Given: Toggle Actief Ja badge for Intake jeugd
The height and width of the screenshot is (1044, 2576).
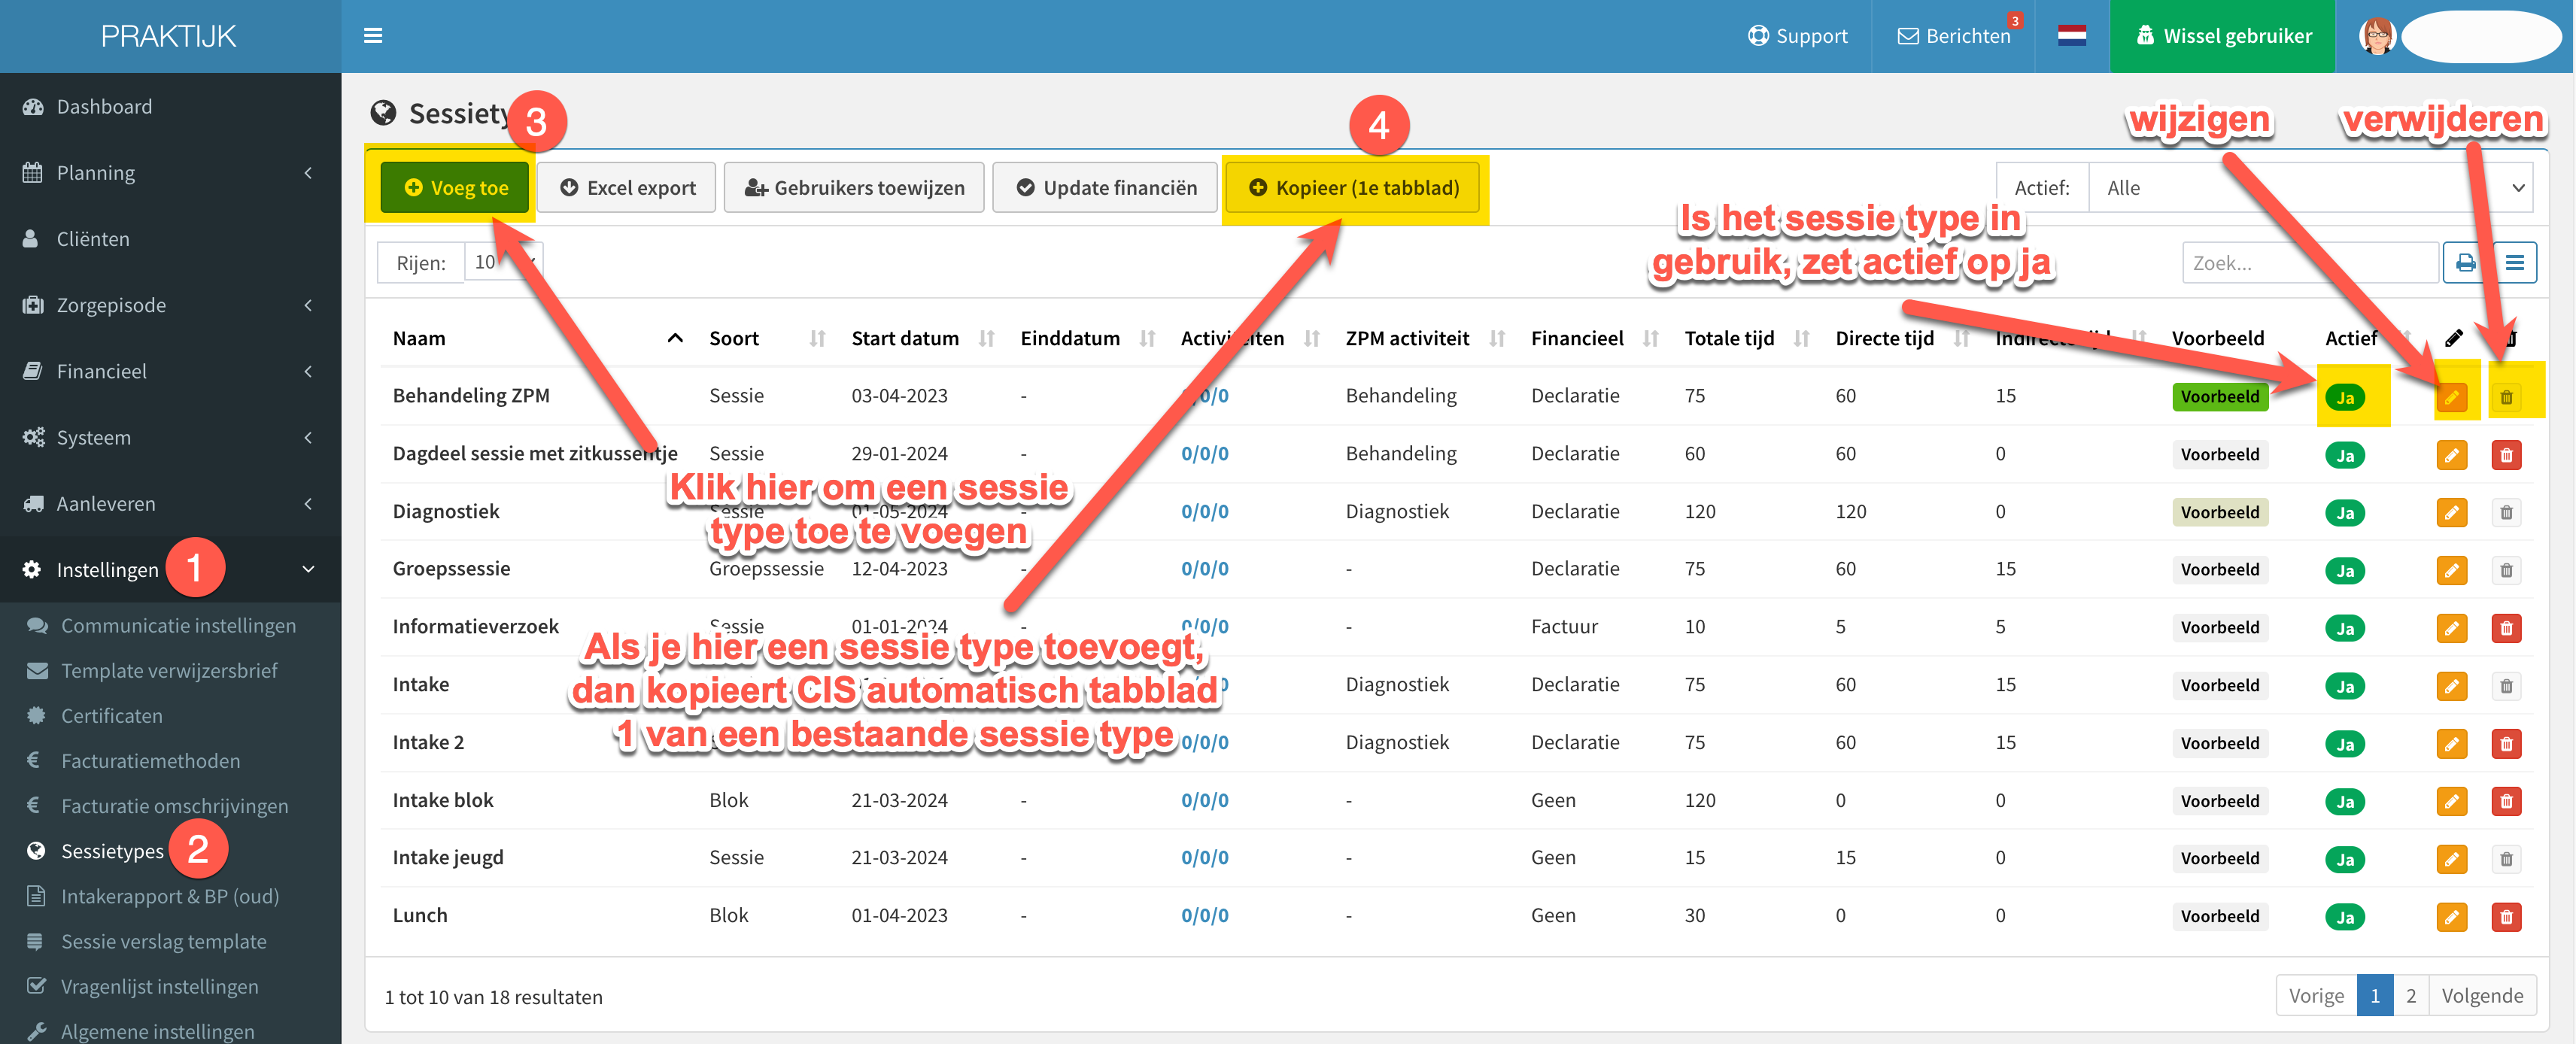Looking at the screenshot, I should pyautogui.click(x=2345, y=859).
